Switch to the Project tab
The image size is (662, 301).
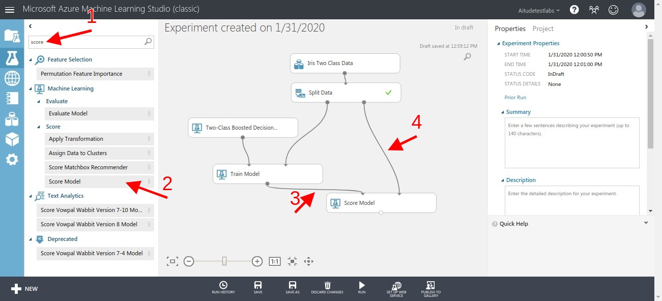542,28
